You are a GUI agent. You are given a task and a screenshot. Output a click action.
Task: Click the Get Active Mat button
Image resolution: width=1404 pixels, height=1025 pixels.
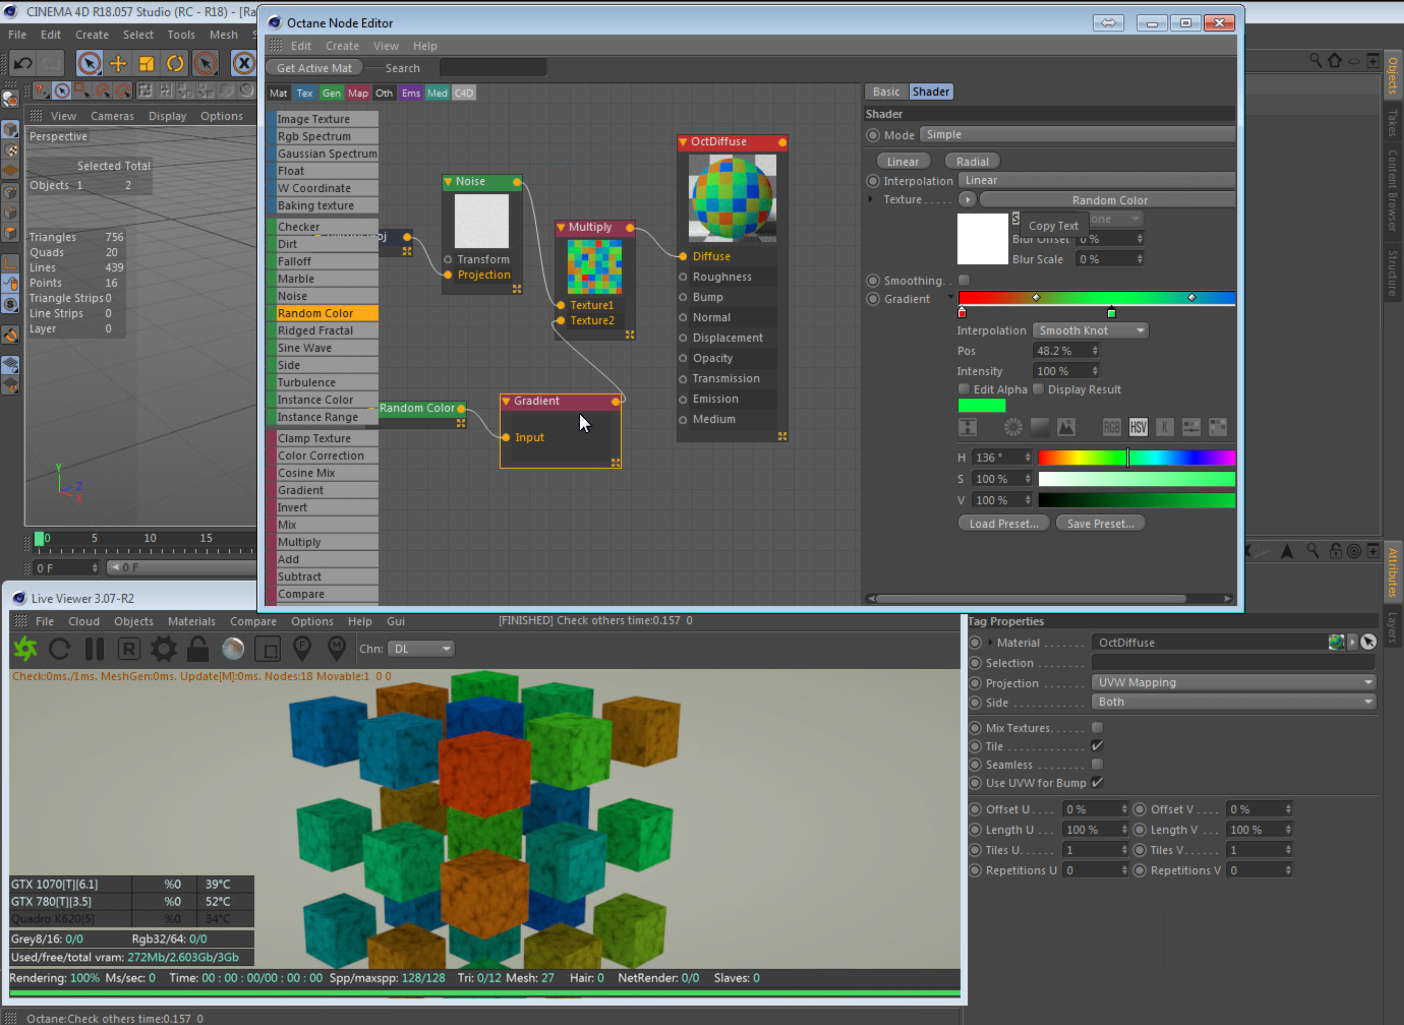[x=314, y=68]
